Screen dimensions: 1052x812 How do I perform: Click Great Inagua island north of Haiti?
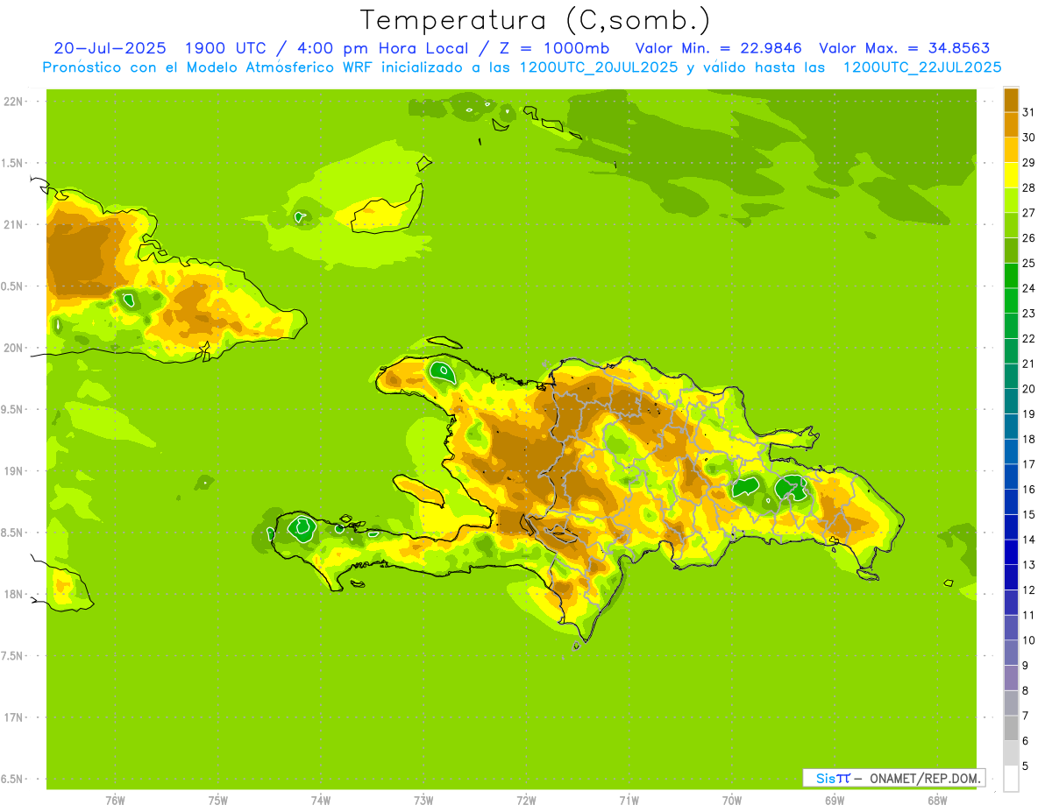pyautogui.click(x=384, y=215)
